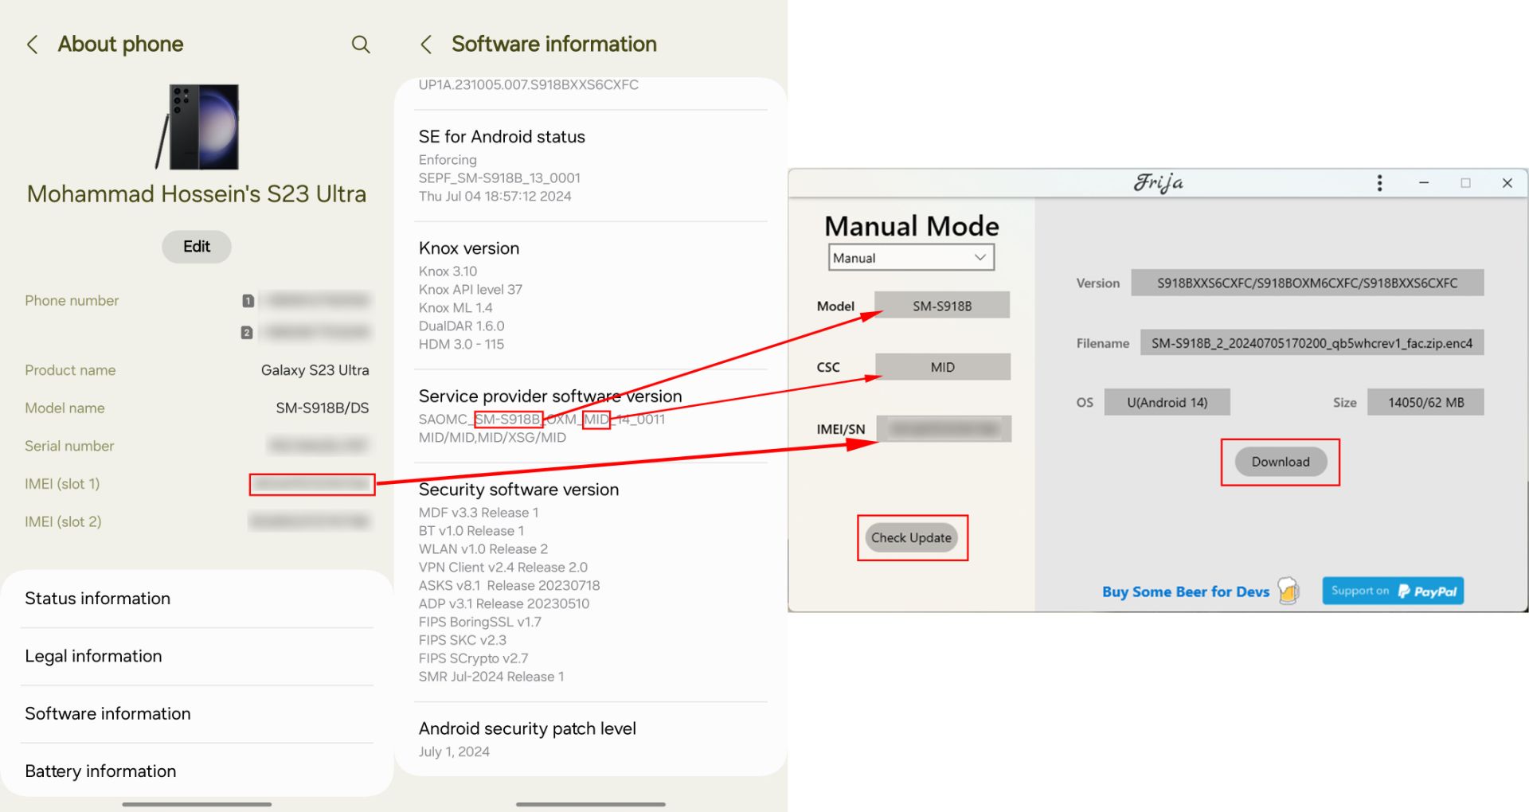Maximize the Frija window
This screenshot has width=1529, height=812.
pos(1465,183)
